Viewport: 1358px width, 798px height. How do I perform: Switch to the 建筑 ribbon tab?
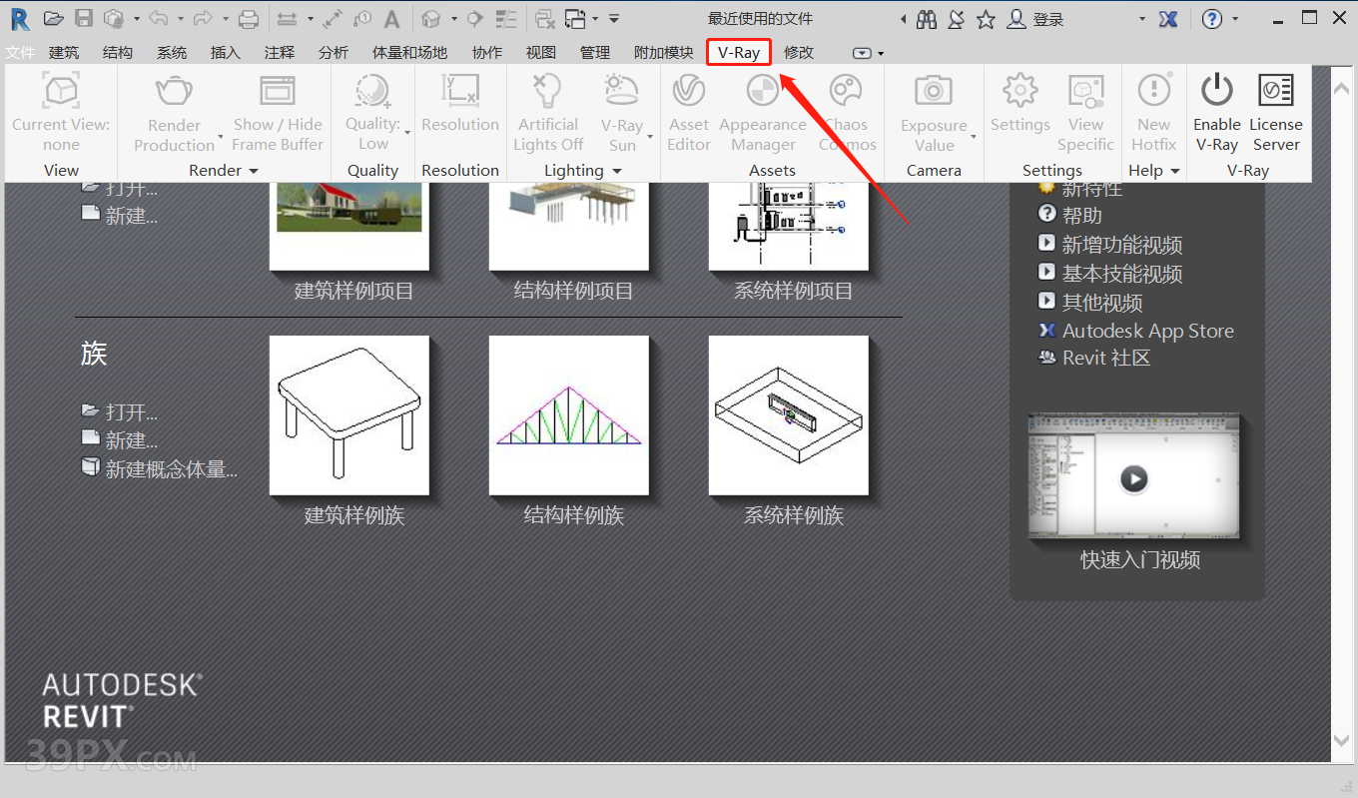point(64,53)
